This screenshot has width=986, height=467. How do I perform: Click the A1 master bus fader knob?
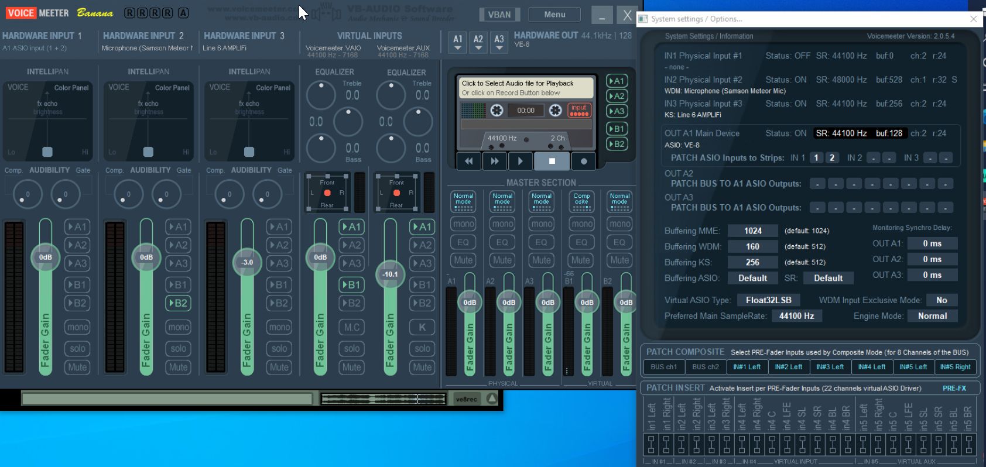point(470,303)
